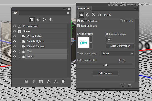Delete selected item with 3D panel trash icon
Image resolution: width=152 pixels, height=101 pixels.
[63, 82]
